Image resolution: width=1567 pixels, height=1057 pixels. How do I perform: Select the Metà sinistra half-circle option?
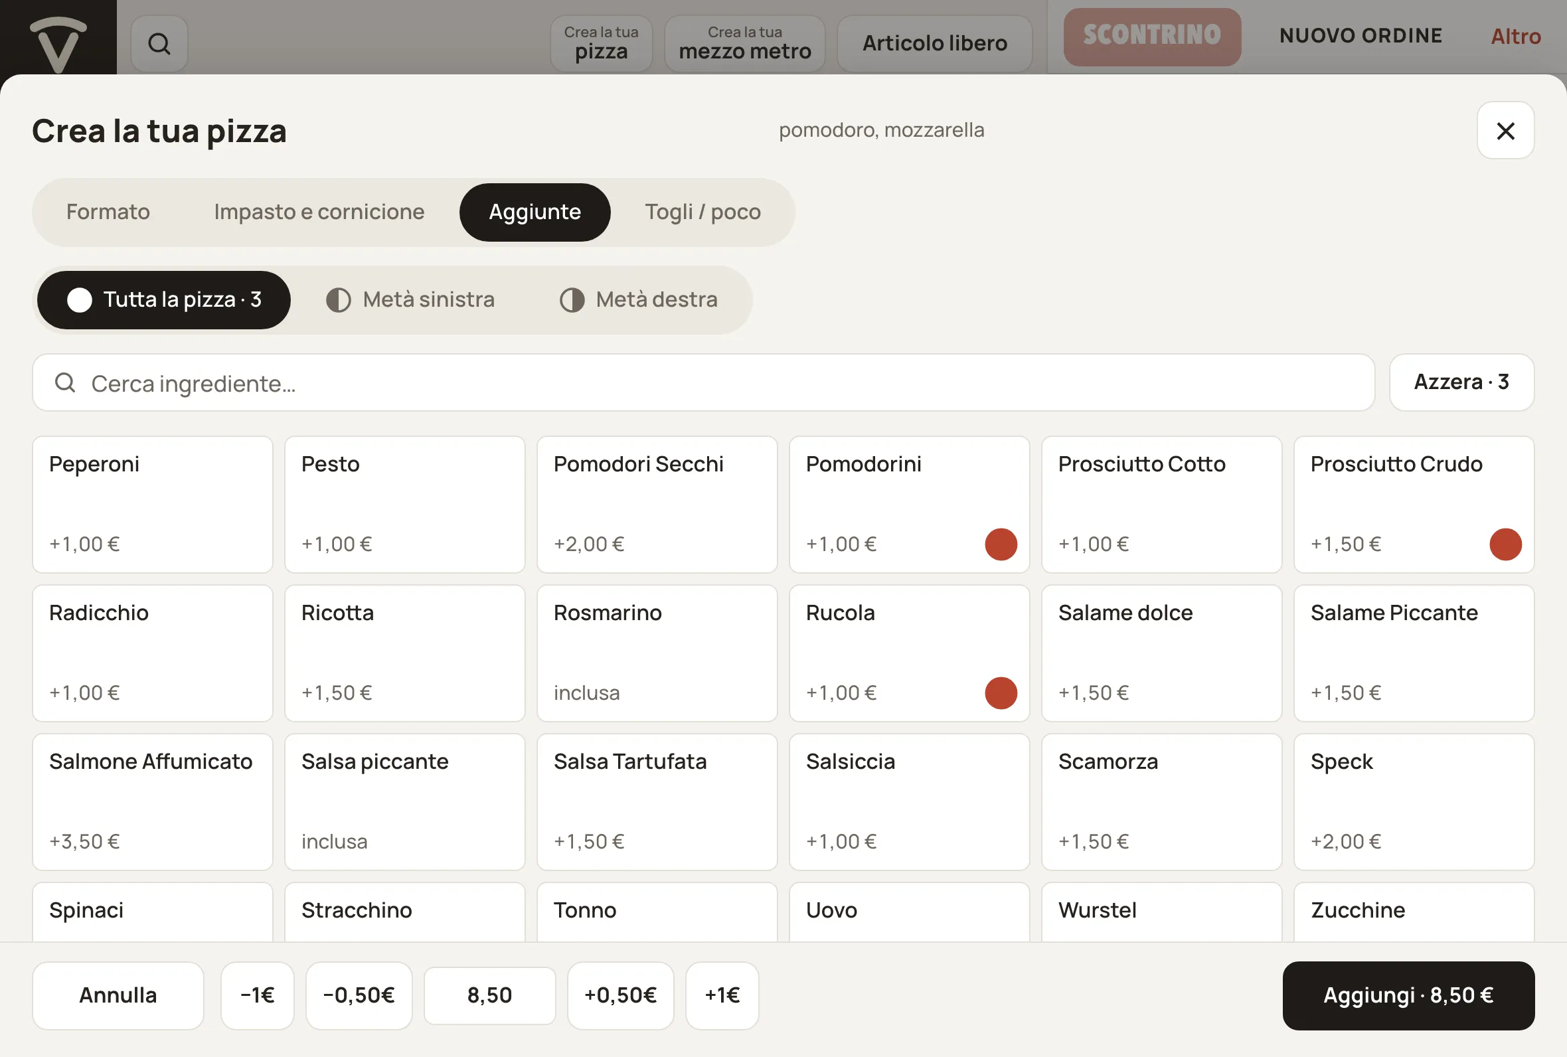[410, 300]
